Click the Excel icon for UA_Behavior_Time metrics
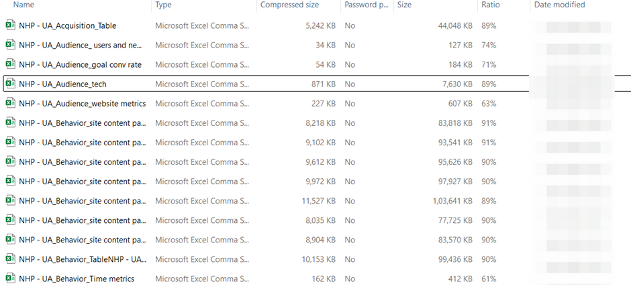 (x=10, y=279)
